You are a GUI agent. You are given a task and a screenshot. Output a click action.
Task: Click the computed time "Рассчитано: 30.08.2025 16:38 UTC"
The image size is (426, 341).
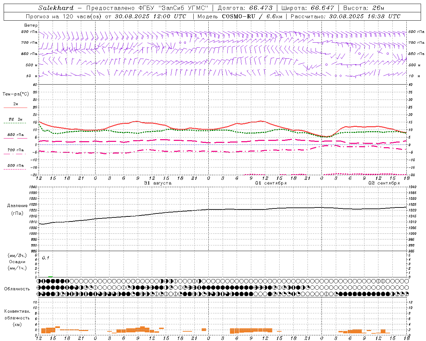tap(345, 16)
